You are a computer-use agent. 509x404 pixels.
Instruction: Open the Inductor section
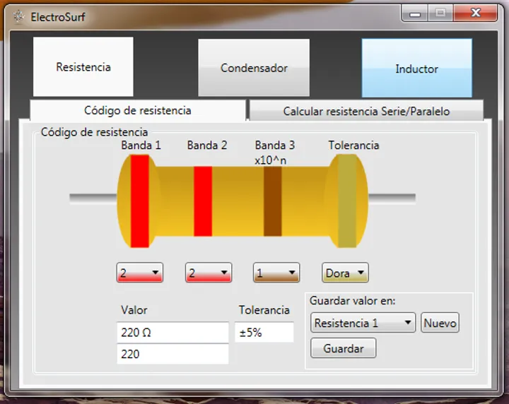(x=417, y=68)
